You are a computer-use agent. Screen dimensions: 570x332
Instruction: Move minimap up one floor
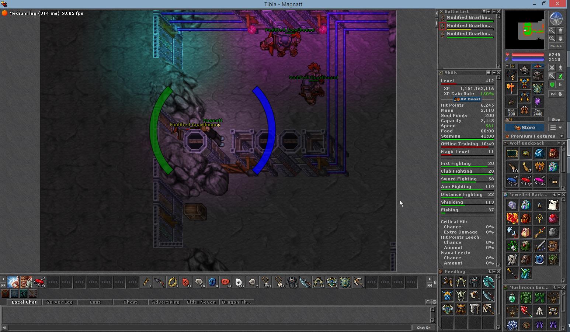(x=560, y=31)
